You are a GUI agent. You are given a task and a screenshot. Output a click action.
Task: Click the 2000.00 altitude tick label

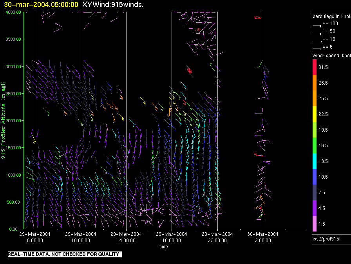tap(13, 121)
